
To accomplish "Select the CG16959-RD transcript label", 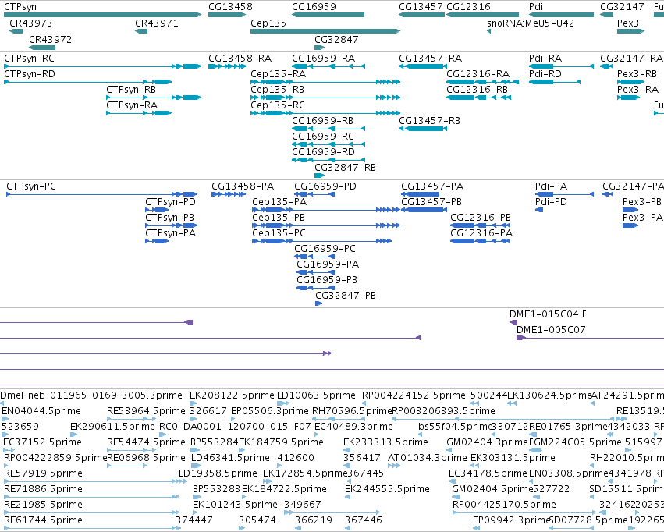I will tap(324, 152).
